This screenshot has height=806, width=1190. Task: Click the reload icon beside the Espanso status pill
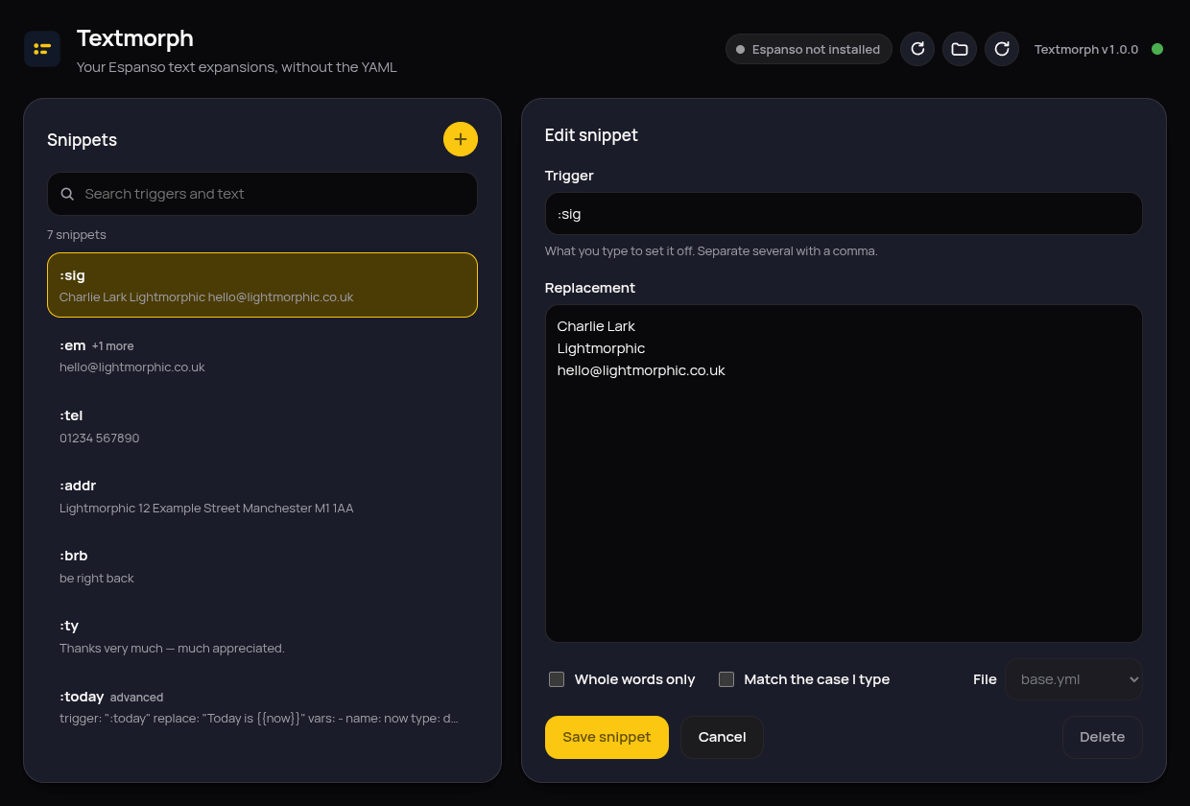[917, 49]
